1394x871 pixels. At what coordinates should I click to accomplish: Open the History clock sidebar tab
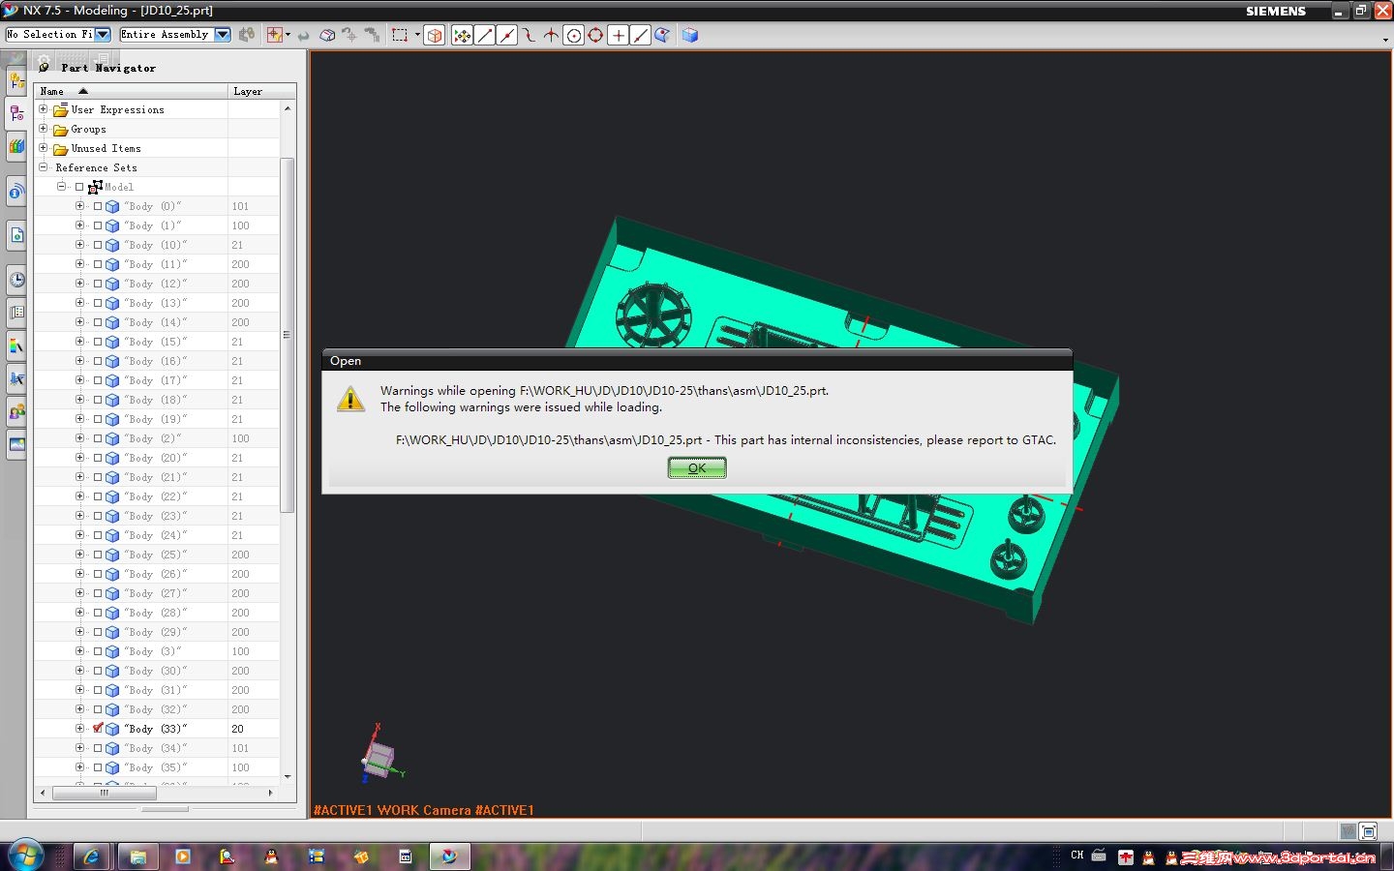16,280
